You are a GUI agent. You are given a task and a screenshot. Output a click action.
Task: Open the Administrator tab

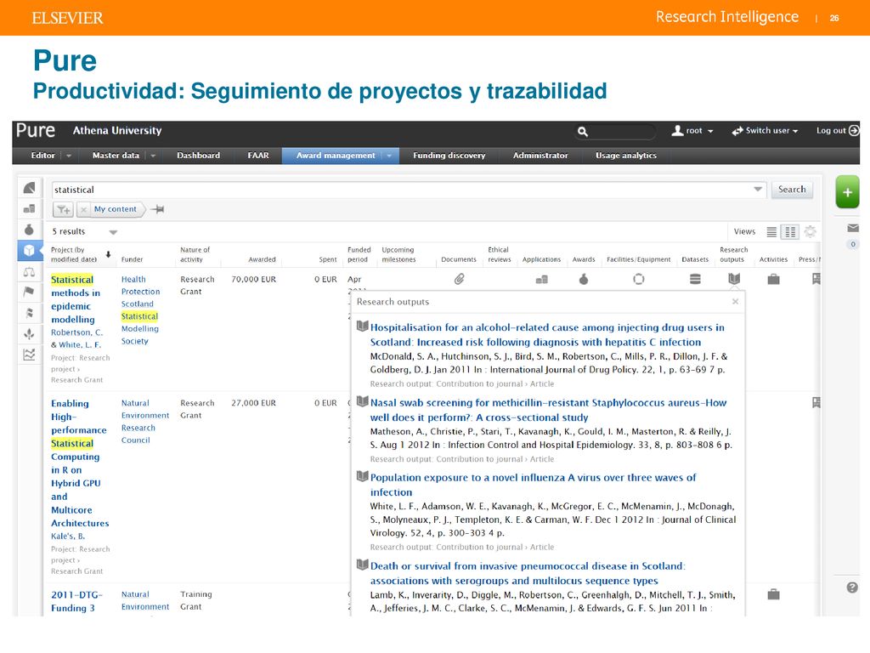(x=540, y=156)
